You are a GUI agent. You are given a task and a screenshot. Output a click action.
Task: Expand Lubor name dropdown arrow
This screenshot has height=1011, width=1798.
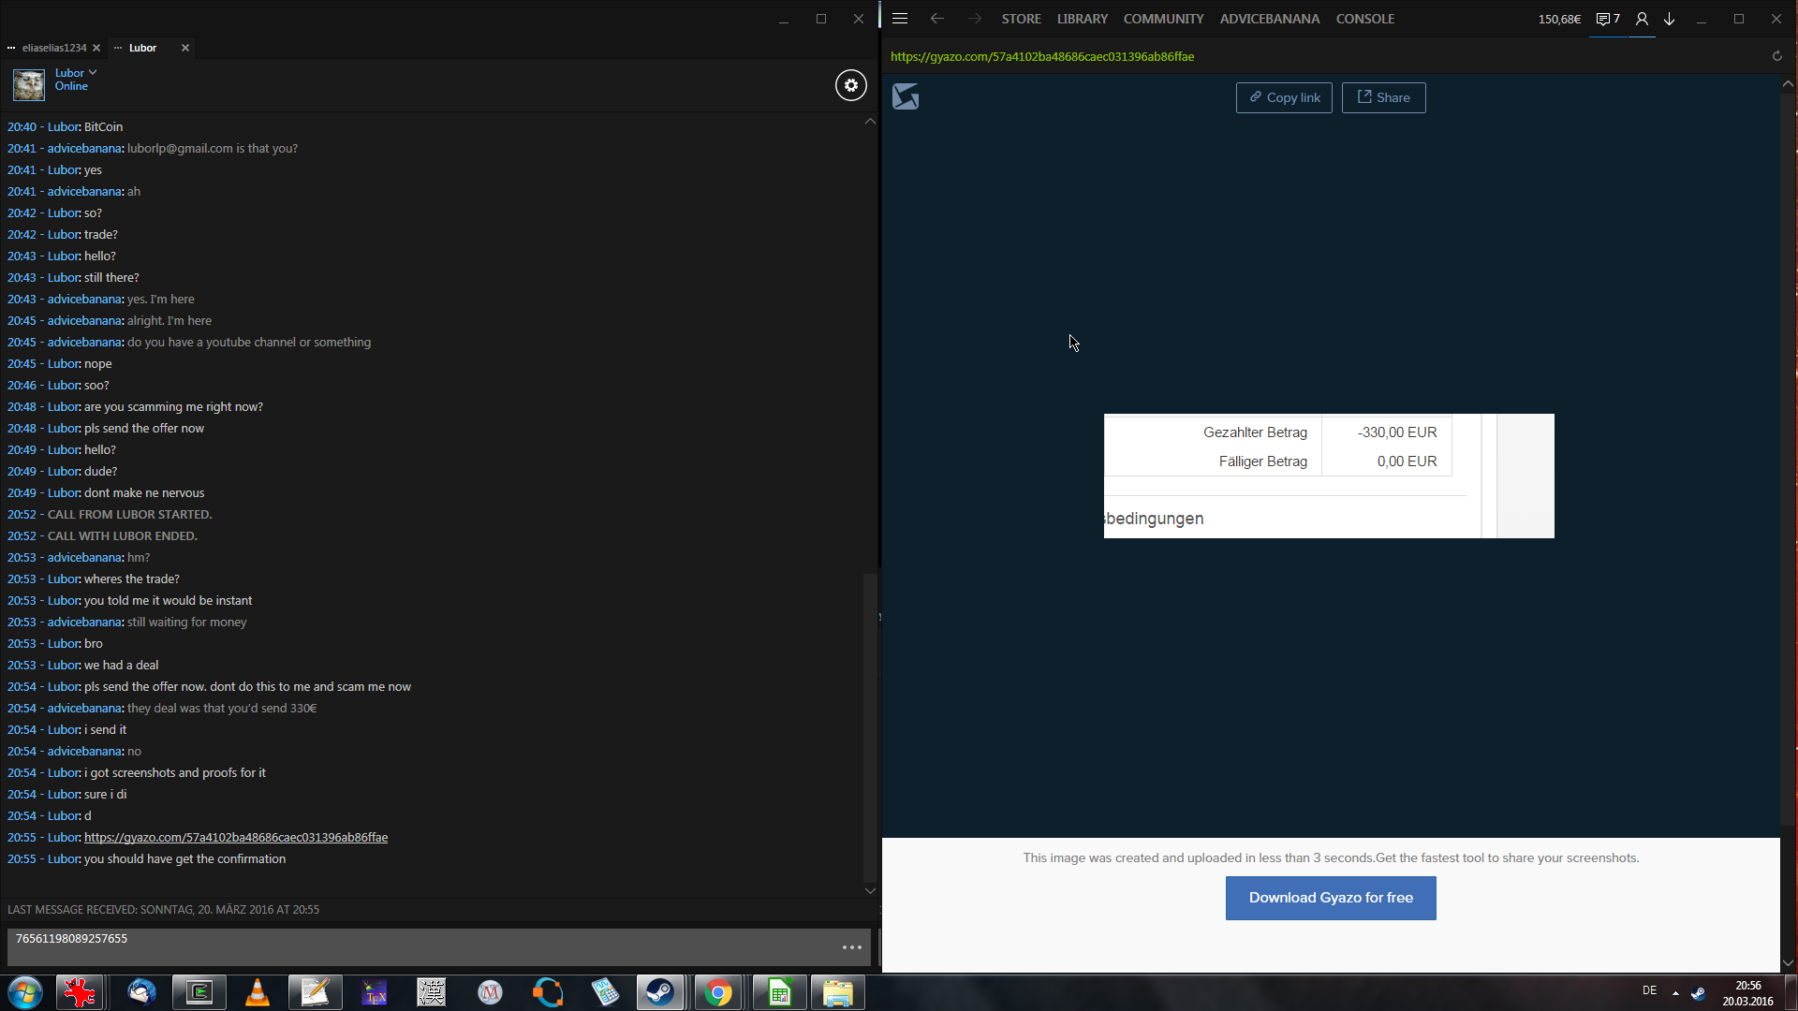click(93, 72)
